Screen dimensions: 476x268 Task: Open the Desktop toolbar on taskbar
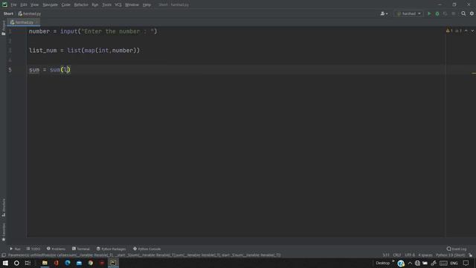tap(382, 263)
